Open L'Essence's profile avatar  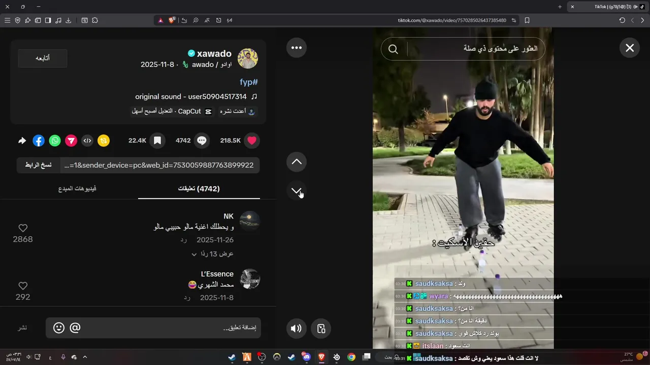coord(250,279)
